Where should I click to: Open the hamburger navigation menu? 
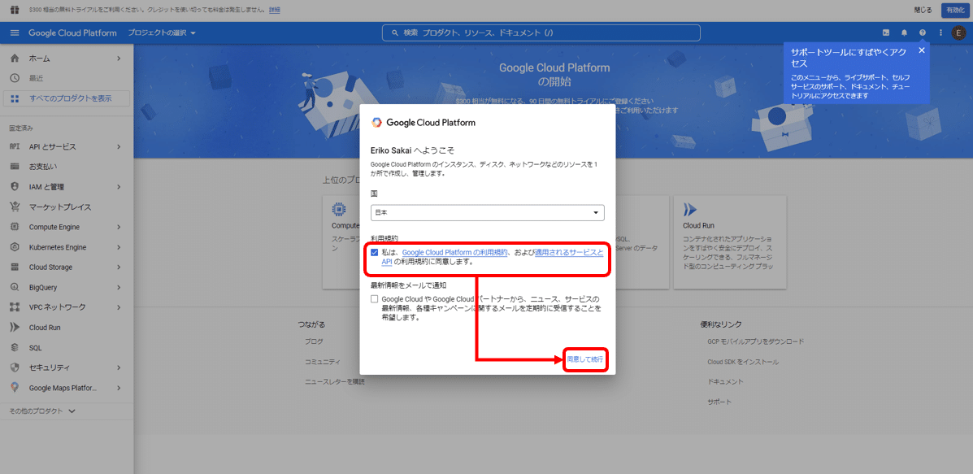[x=15, y=33]
